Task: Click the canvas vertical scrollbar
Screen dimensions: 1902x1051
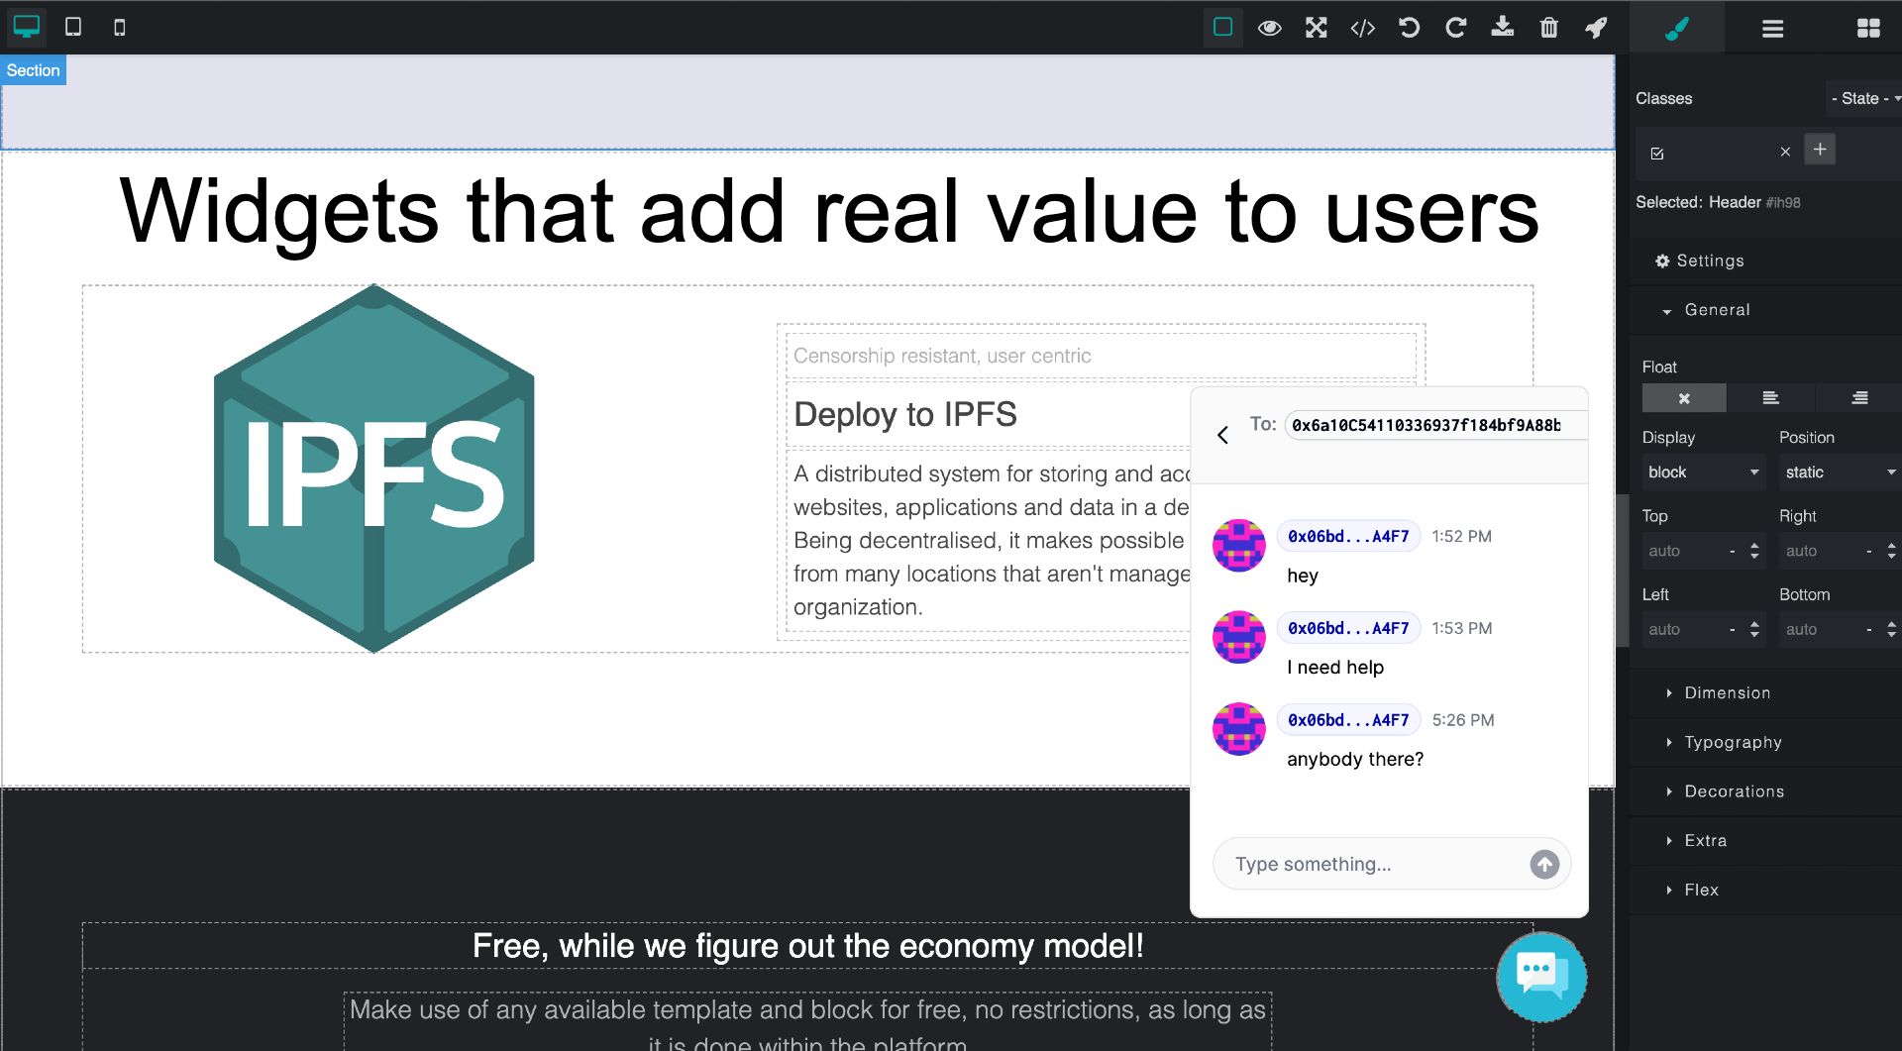Action: pos(1622,570)
